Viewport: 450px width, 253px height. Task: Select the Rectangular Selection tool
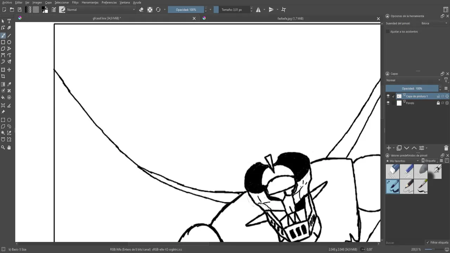point(3,120)
